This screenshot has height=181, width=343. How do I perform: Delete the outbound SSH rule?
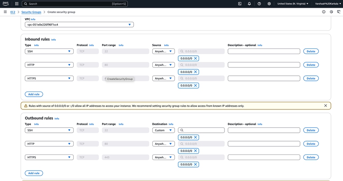[311, 130]
